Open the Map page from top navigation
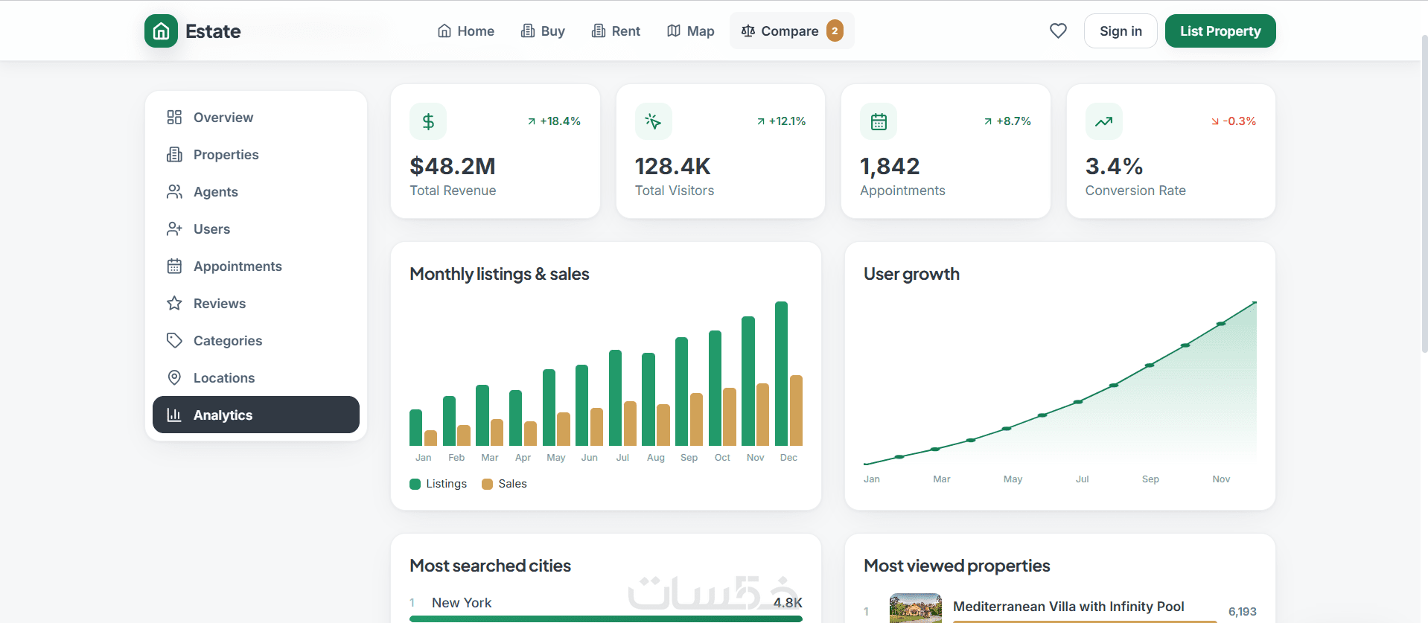 [x=690, y=31]
